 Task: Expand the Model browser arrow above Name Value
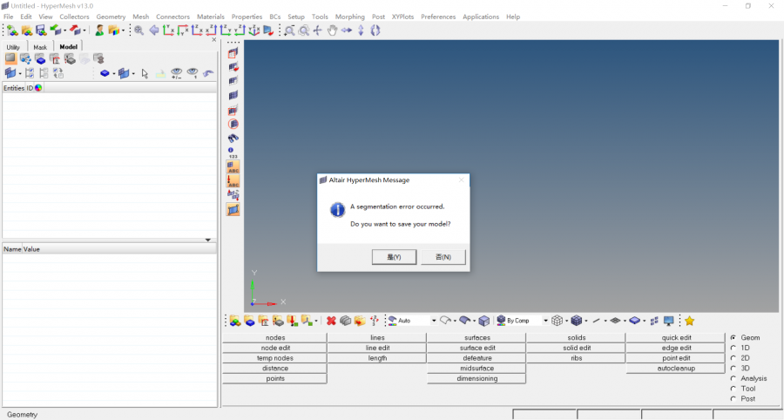pyautogui.click(x=208, y=240)
